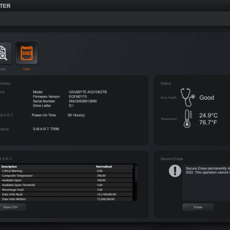Click the Status panel heading

click(x=166, y=83)
